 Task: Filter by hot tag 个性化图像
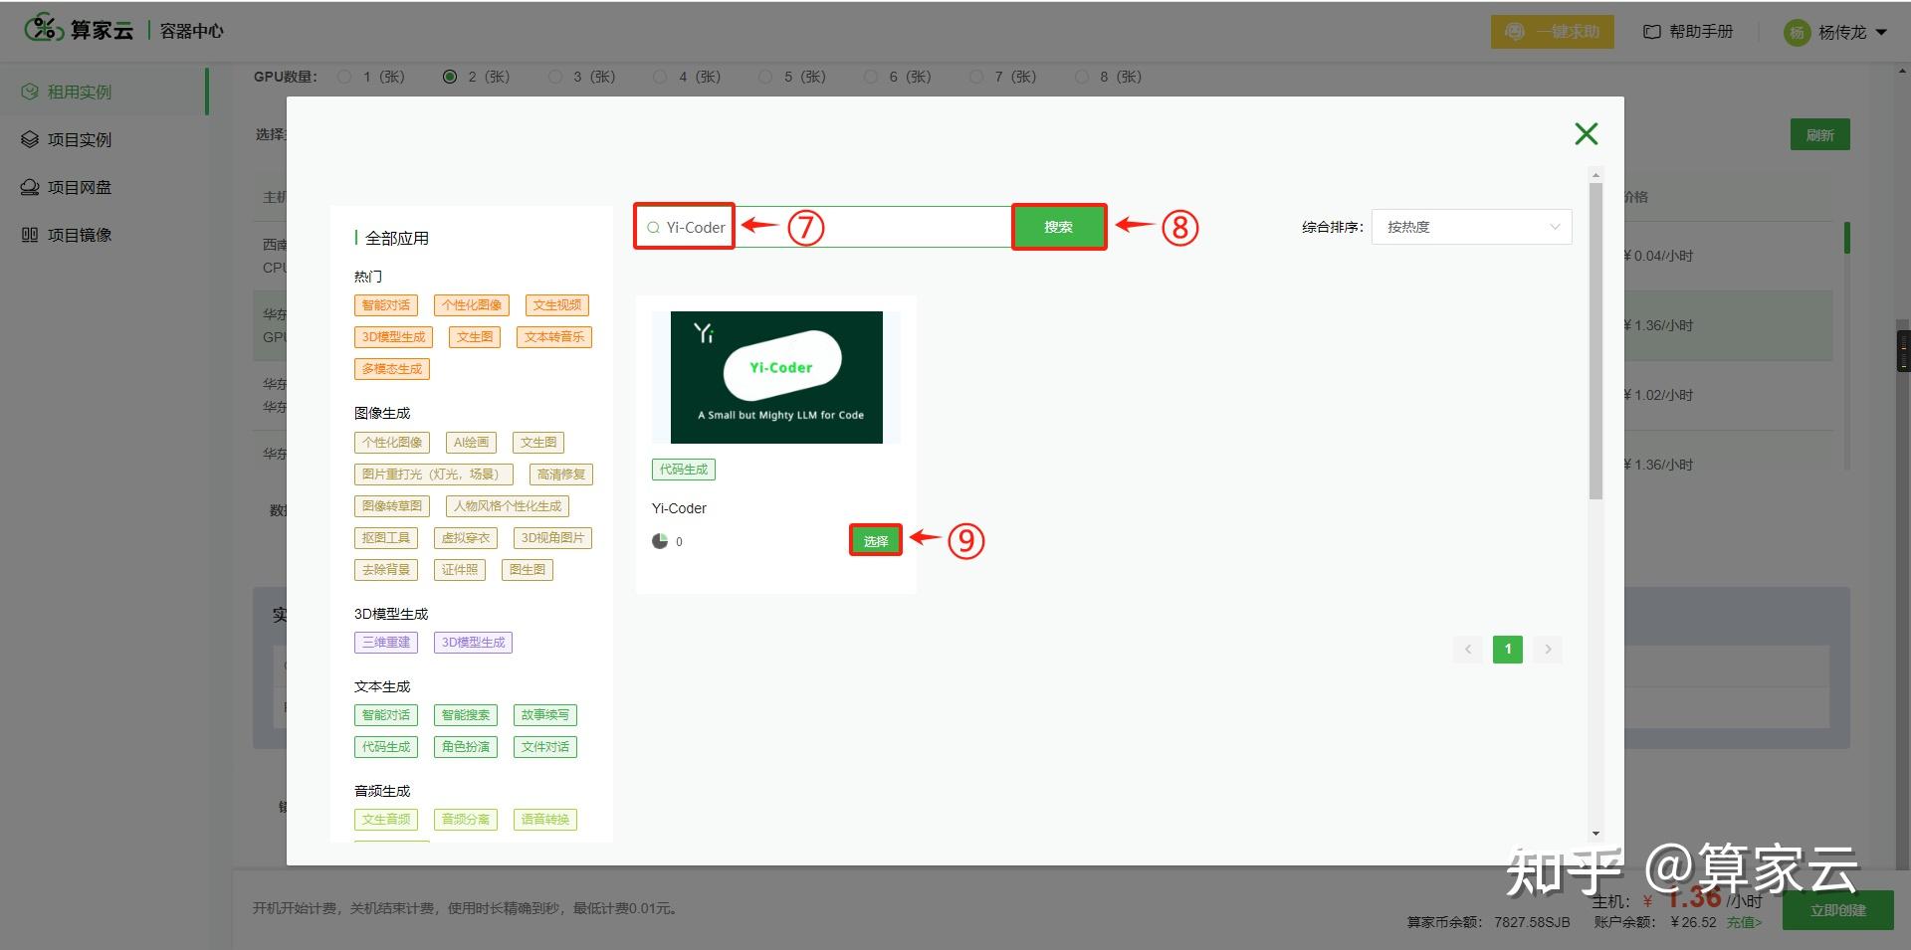(x=472, y=305)
